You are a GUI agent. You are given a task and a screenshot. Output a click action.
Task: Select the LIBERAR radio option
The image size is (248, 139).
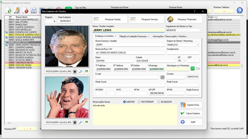coord(124,102)
